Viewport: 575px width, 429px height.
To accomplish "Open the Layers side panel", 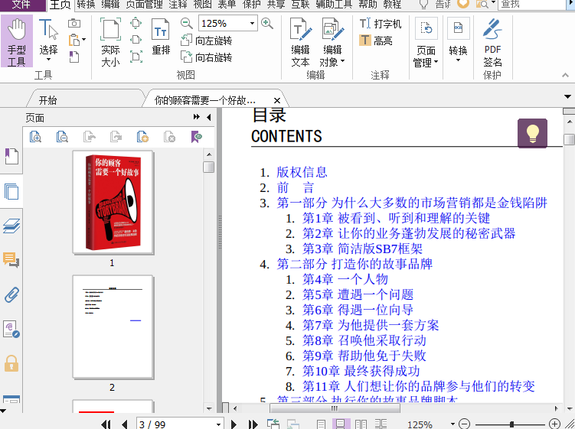I will [11, 226].
